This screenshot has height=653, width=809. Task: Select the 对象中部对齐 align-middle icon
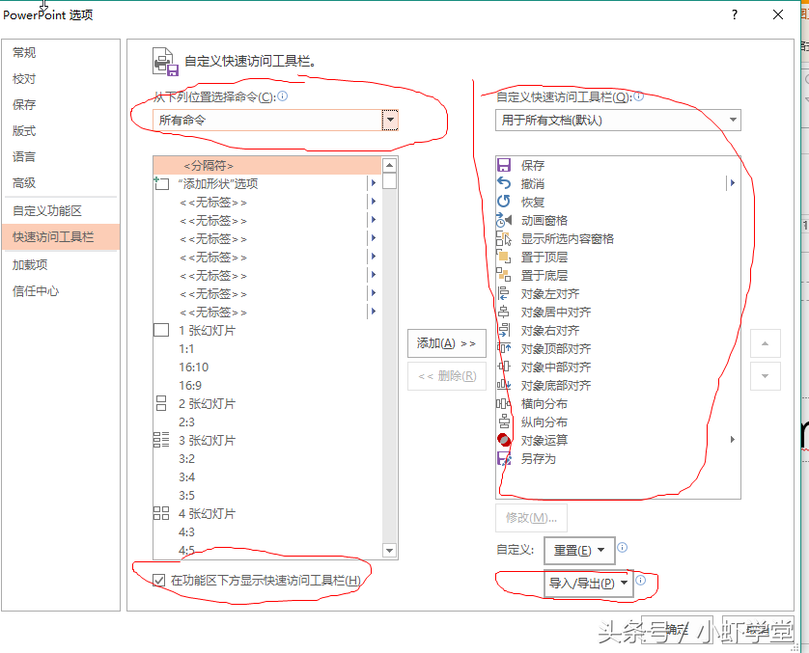pyautogui.click(x=504, y=367)
